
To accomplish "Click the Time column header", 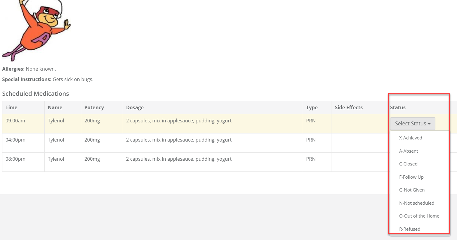I will [x=11, y=107].
